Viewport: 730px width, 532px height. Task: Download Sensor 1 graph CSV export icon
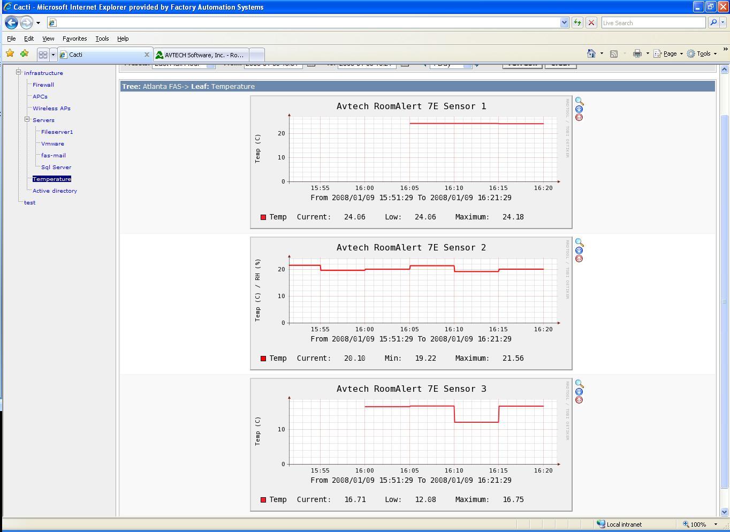[x=579, y=109]
